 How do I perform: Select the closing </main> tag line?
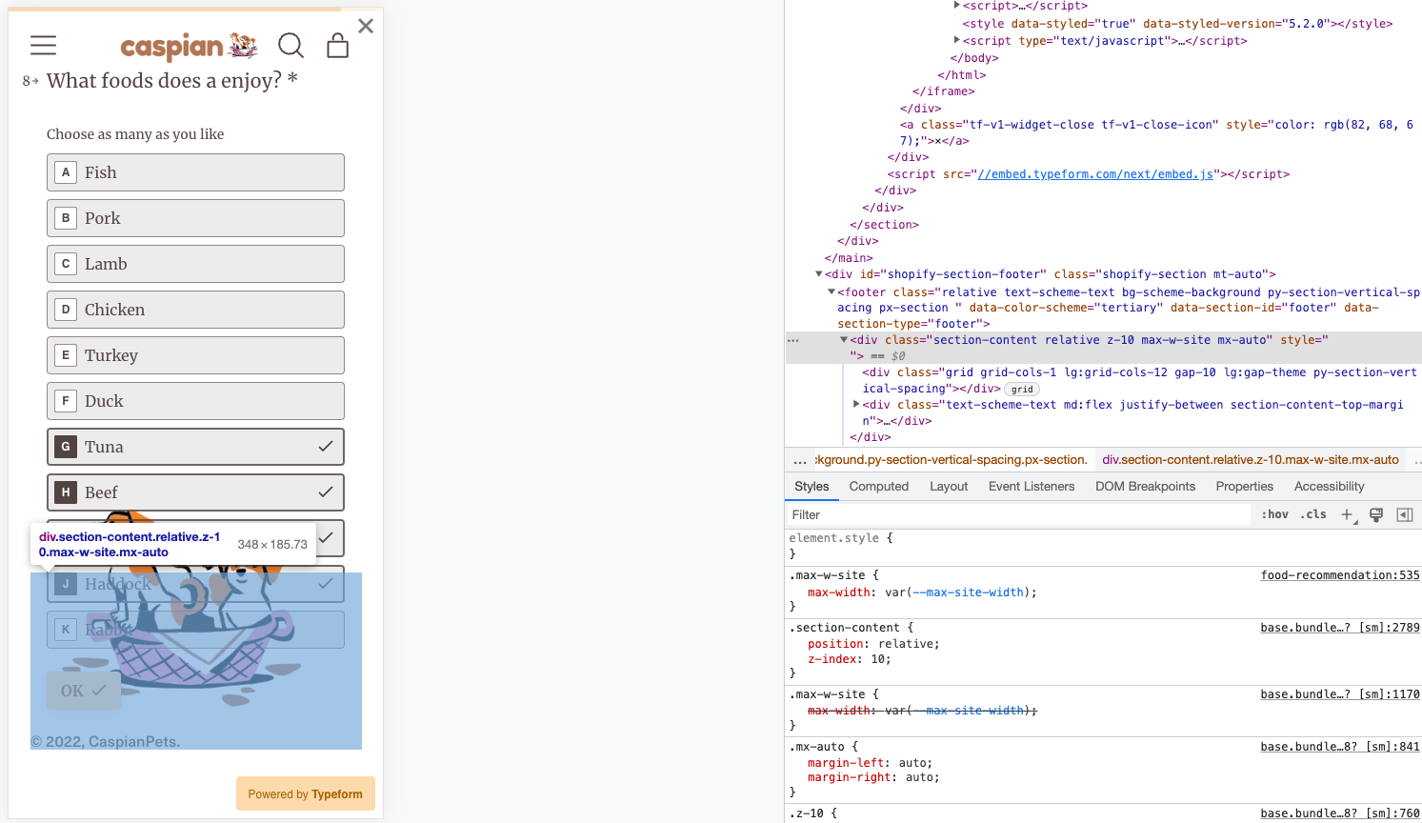click(849, 258)
